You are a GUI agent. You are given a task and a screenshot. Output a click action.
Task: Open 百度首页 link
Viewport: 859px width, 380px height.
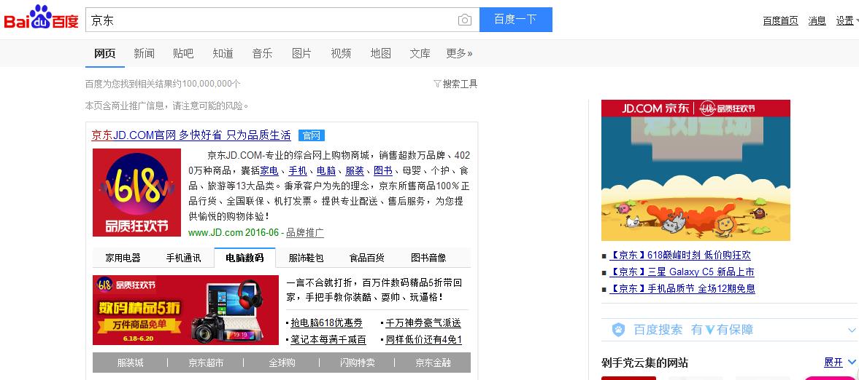click(781, 21)
